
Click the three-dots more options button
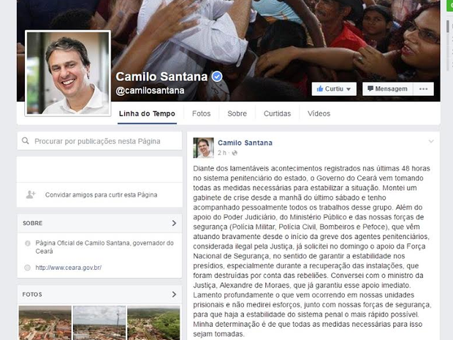(423, 89)
